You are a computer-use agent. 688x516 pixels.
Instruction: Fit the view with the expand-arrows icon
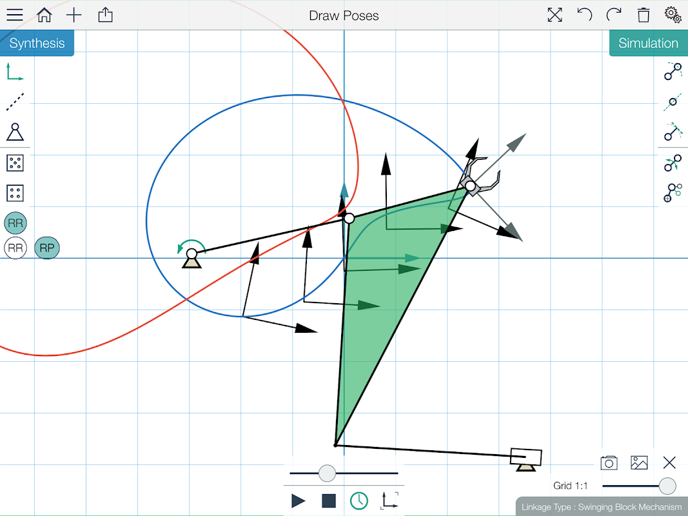[555, 15]
